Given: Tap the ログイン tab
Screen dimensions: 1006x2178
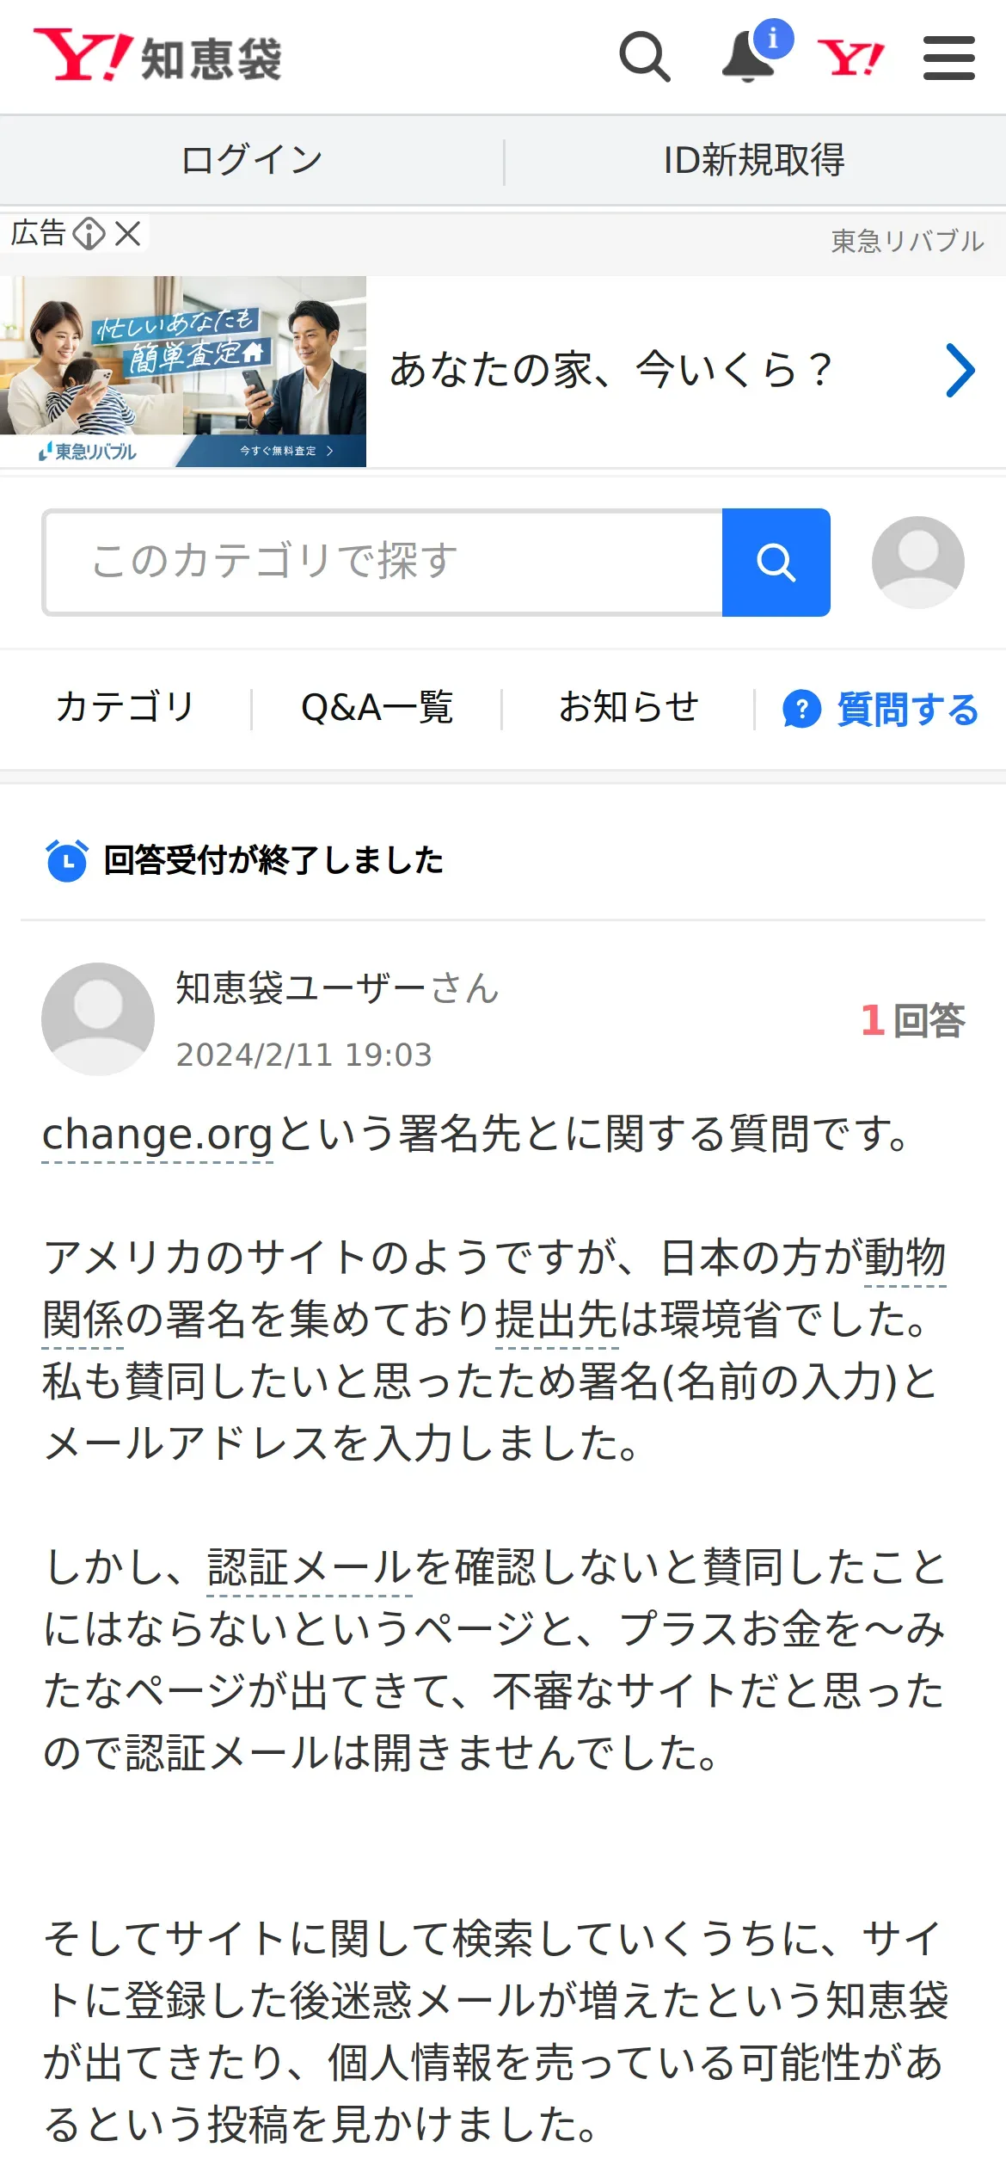Looking at the screenshot, I should point(252,161).
